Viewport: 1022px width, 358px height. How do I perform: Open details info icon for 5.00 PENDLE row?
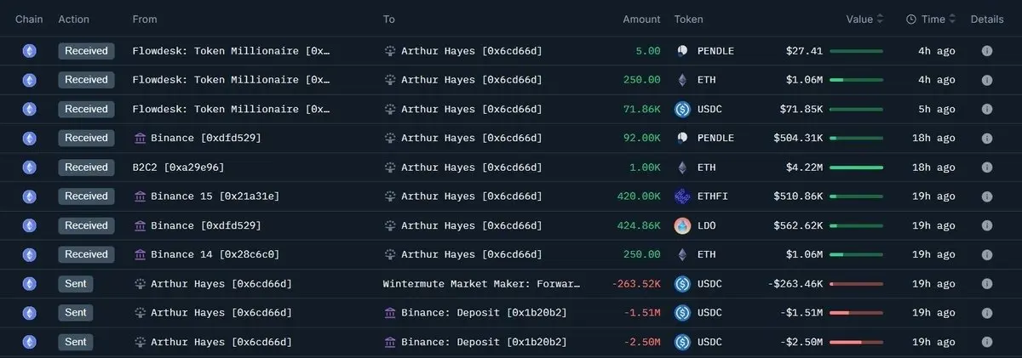pyautogui.click(x=987, y=51)
